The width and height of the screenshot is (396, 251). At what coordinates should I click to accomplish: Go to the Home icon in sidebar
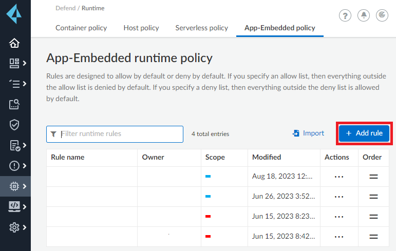14,43
